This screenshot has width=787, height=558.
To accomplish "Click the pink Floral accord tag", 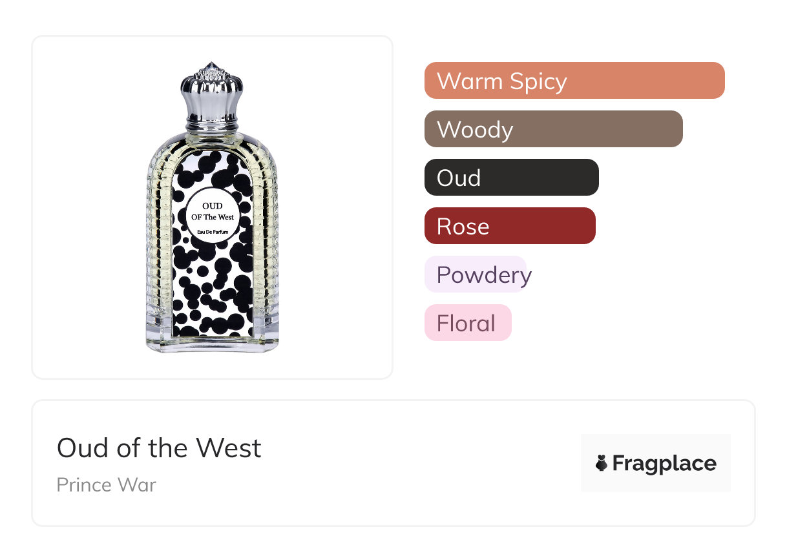I will (x=467, y=323).
